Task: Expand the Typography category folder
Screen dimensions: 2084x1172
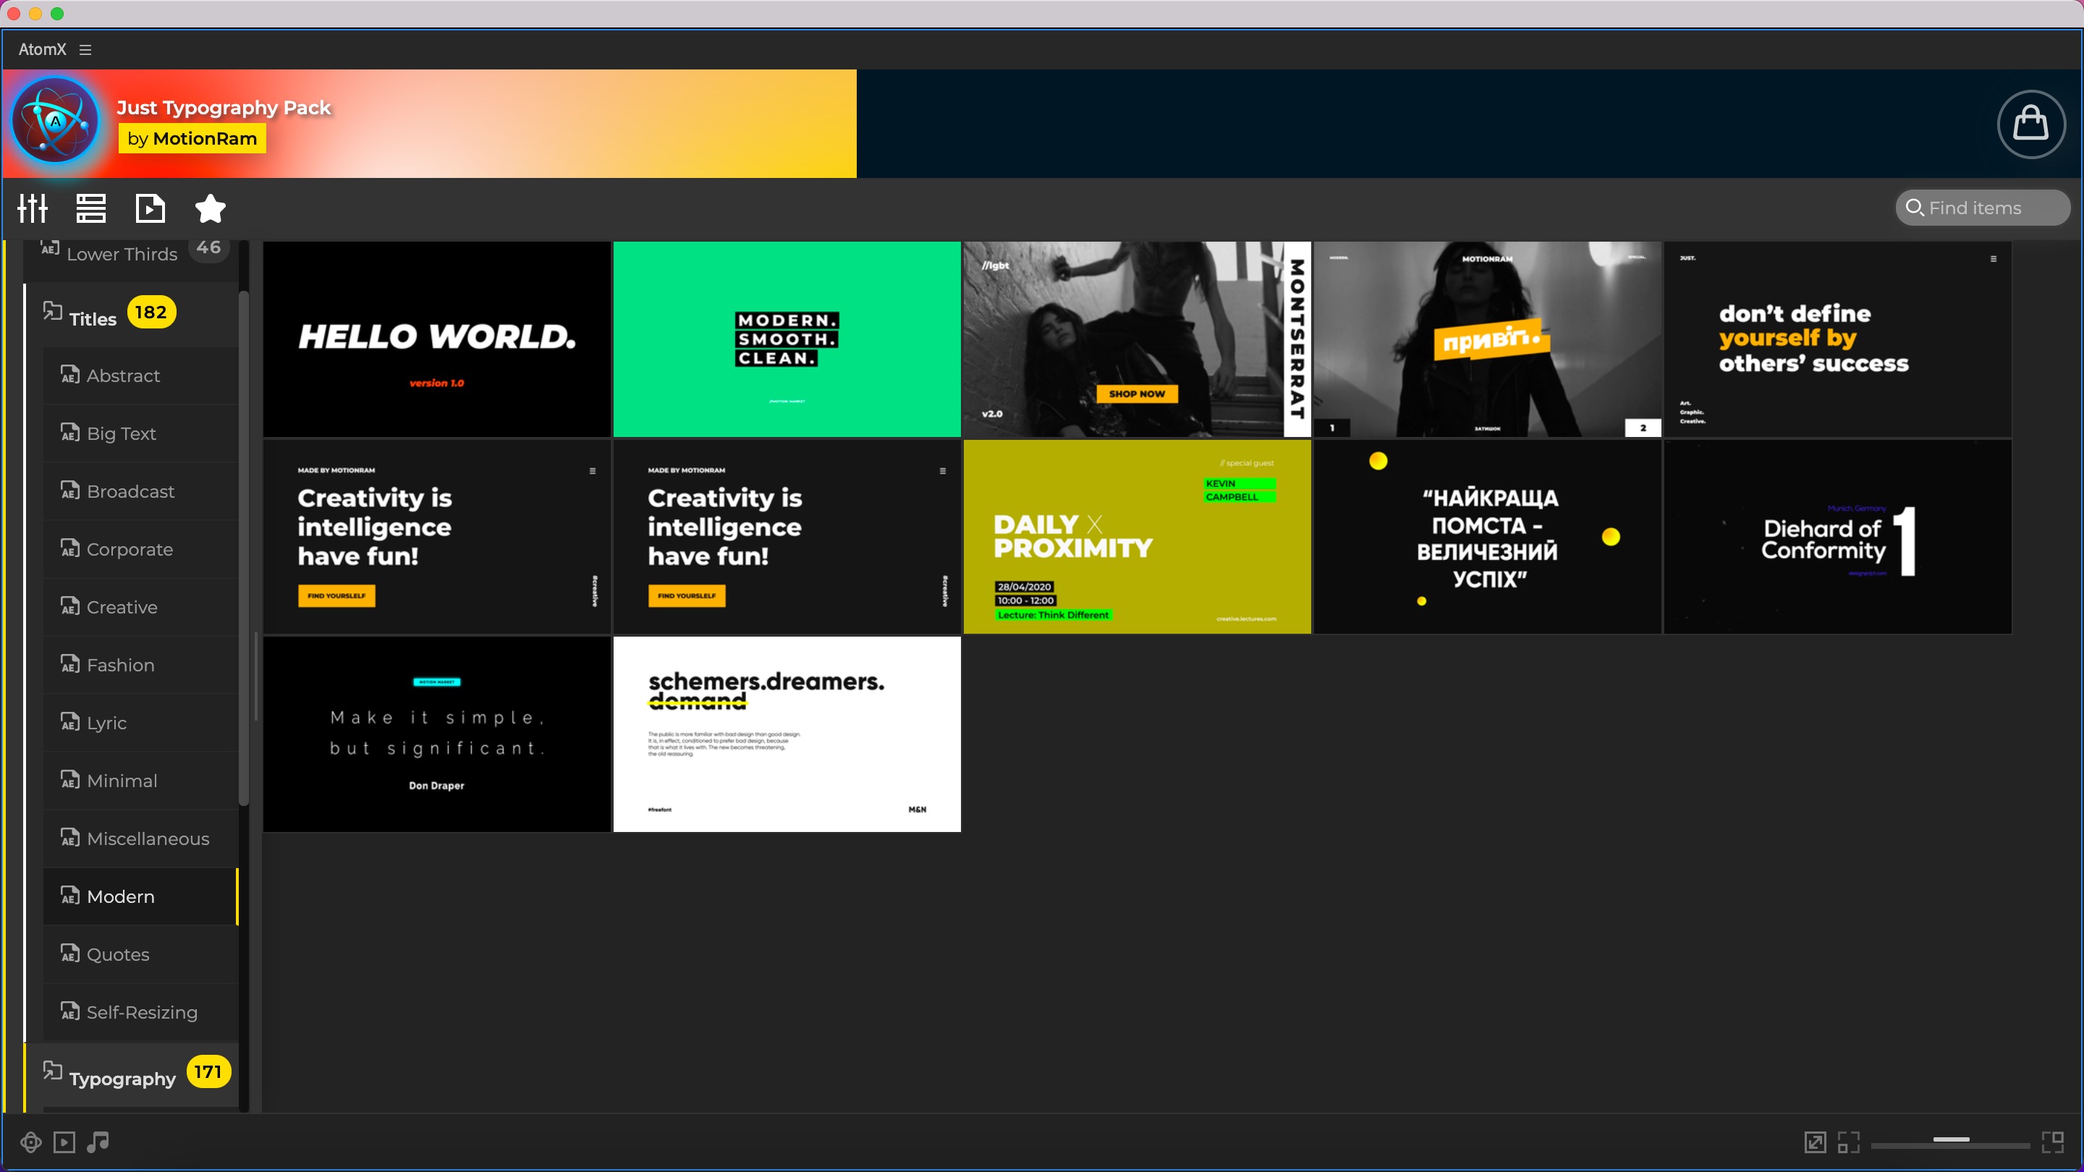Action: click(122, 1078)
